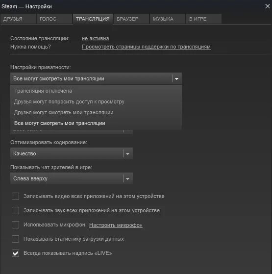This screenshot has height=274, width=272.
Task: Close the Steam settings window
Action: click(x=267, y=6)
